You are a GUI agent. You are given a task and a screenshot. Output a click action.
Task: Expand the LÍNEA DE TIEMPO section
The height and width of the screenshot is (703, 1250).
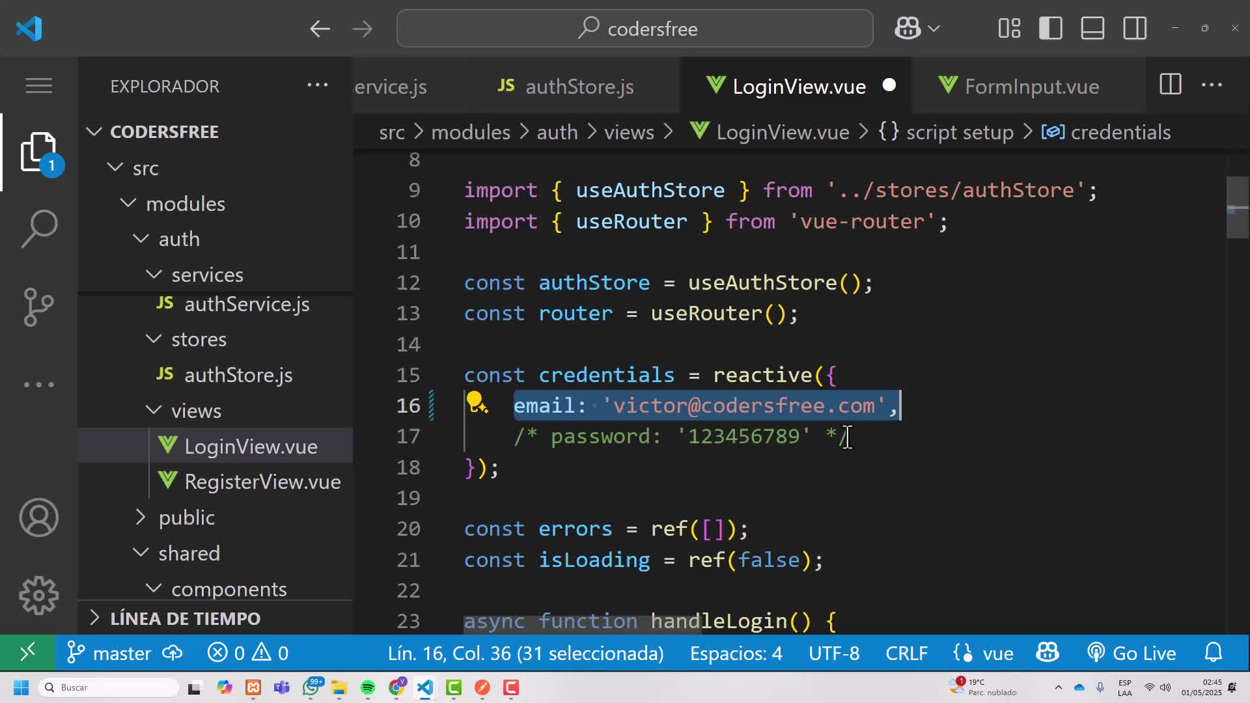pos(215,618)
